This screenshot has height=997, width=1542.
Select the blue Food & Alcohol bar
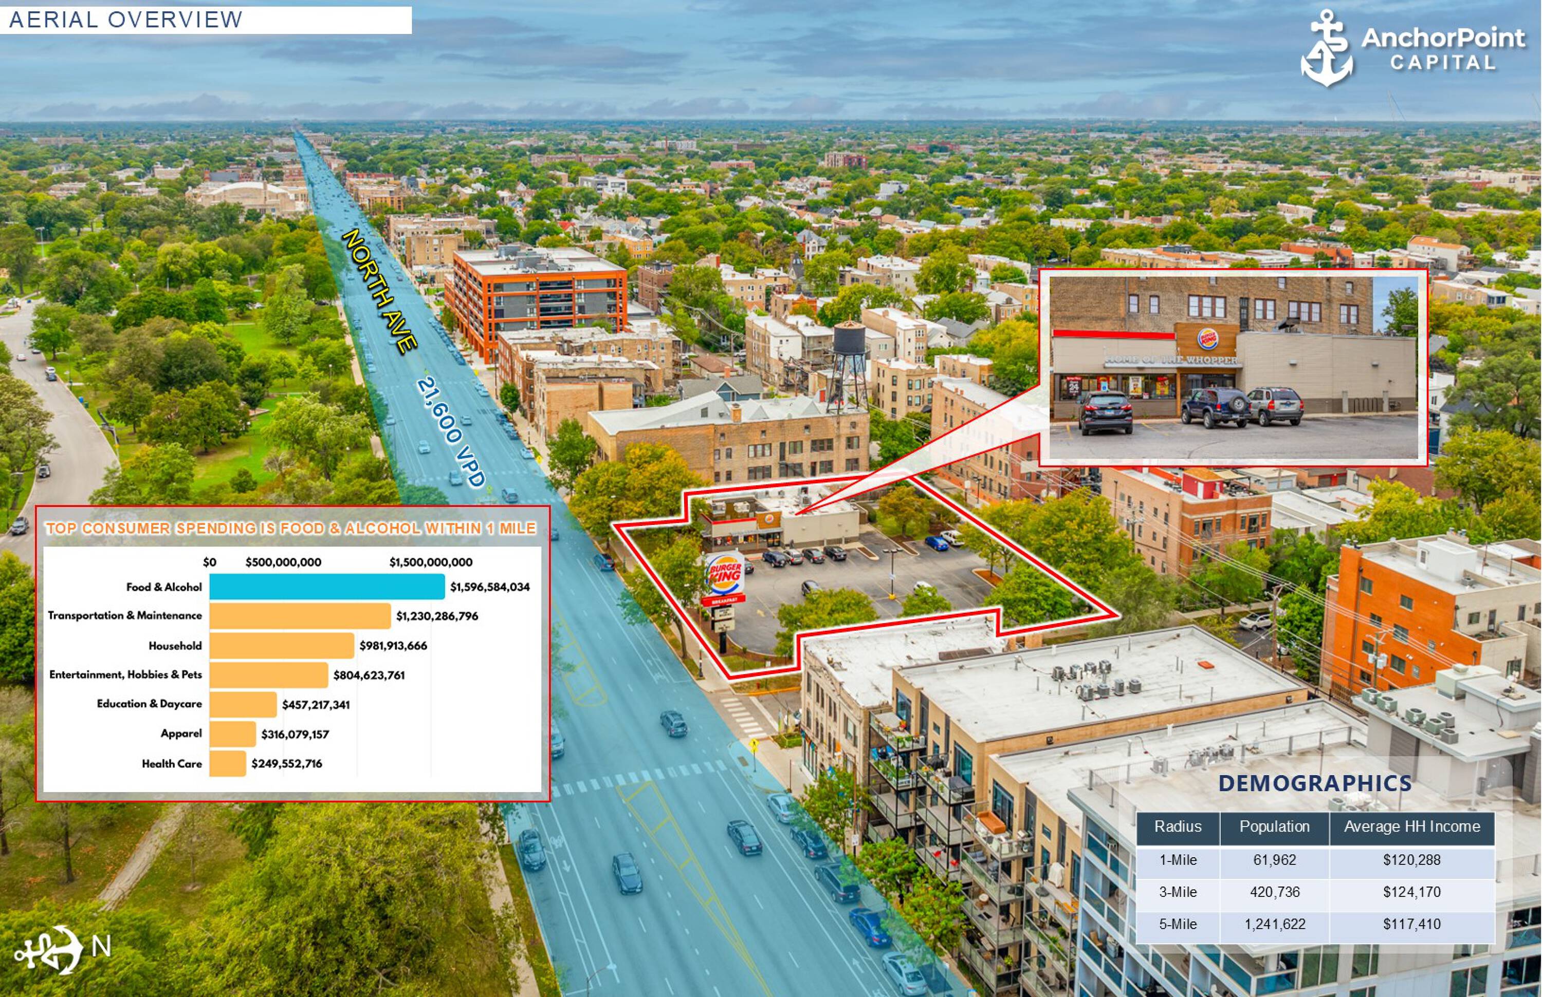(x=326, y=587)
